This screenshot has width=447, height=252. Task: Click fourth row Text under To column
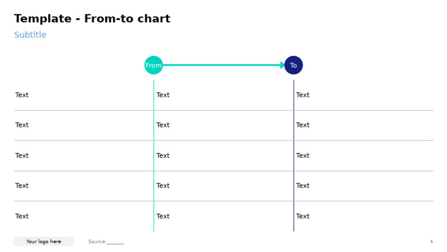coord(303,186)
